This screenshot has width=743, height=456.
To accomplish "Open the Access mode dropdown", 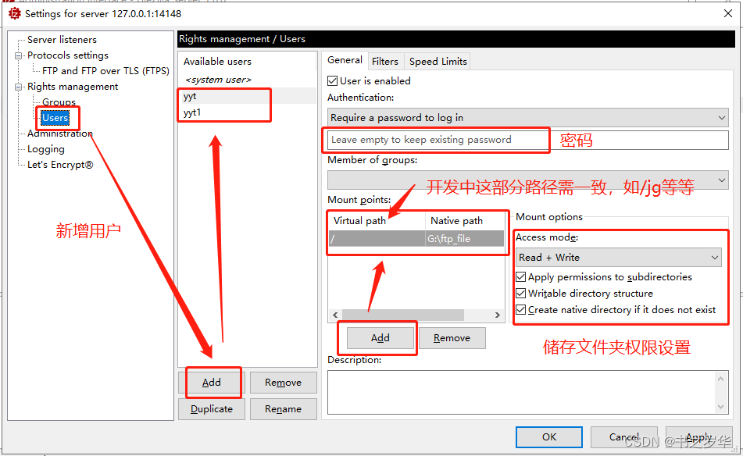I will click(618, 258).
